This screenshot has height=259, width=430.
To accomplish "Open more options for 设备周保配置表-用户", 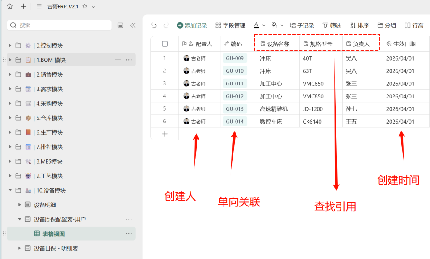I will 129,219.
